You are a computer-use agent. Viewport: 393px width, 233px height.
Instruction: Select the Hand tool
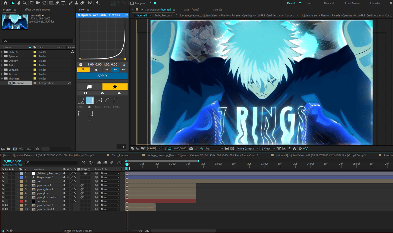click(19, 3)
